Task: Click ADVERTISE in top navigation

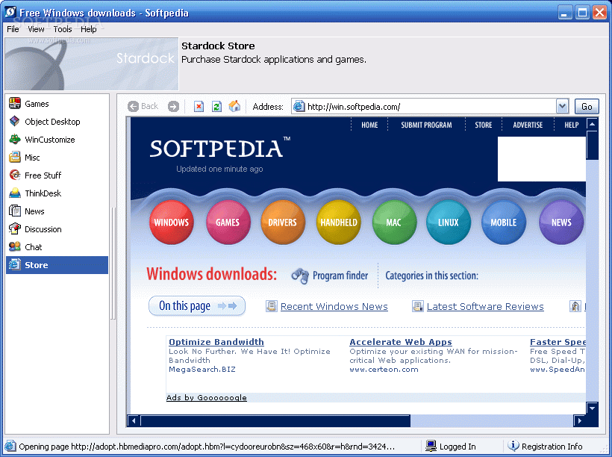Action: [x=528, y=125]
